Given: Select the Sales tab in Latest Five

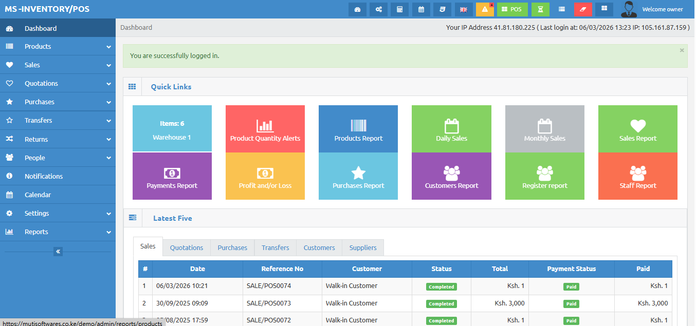Looking at the screenshot, I should (x=148, y=246).
